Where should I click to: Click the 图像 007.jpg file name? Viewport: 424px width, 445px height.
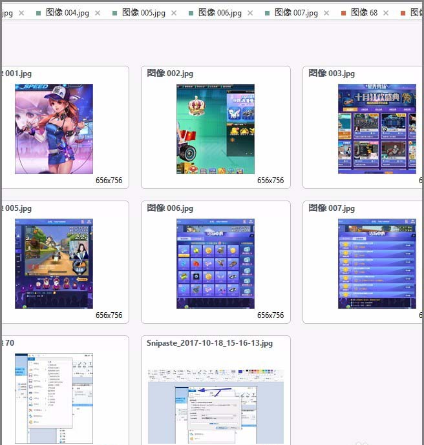coord(332,208)
